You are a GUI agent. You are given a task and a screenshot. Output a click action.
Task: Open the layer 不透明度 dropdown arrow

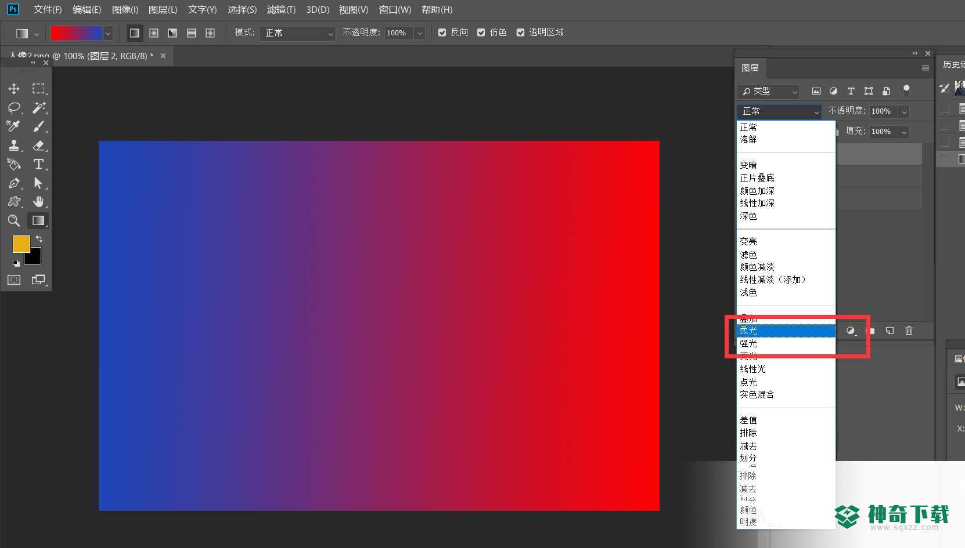pyautogui.click(x=904, y=111)
